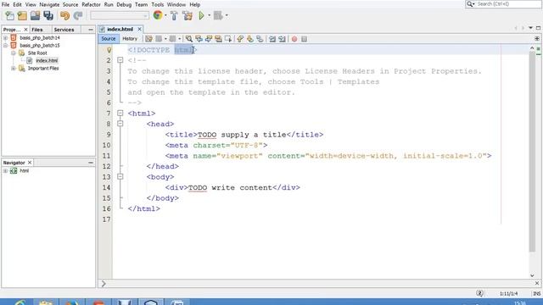Switch to Source view button

[109, 39]
